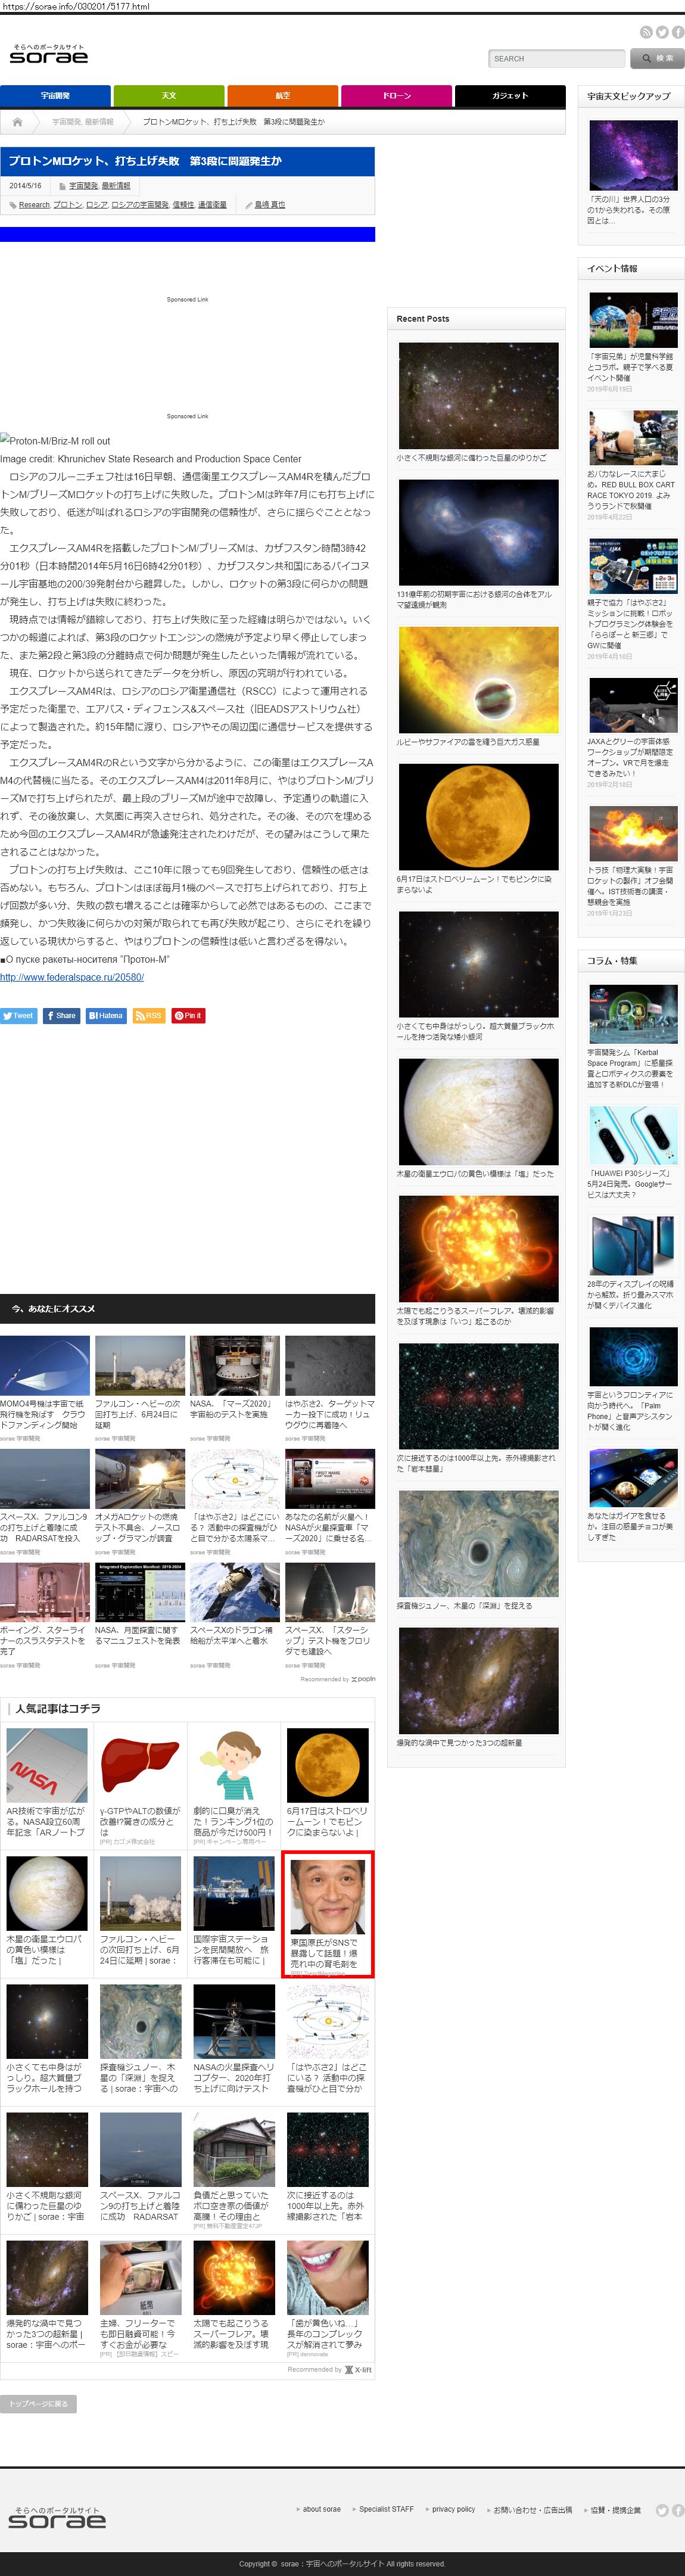
Task: Open JAXAとグリーの宇宙体感ワークショップ event link
Action: 630,757
